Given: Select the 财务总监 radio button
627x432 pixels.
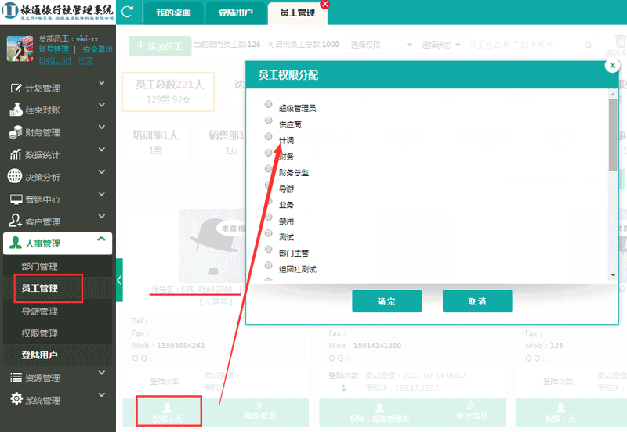Looking at the screenshot, I should [269, 169].
